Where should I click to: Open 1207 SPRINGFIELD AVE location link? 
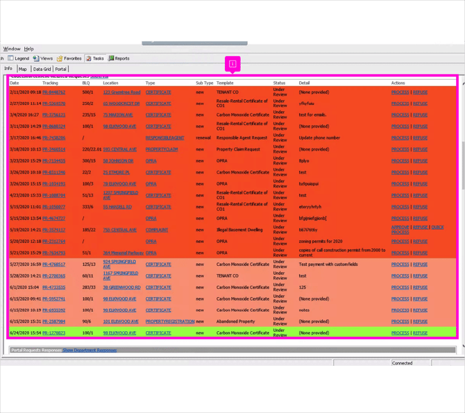[120, 195]
